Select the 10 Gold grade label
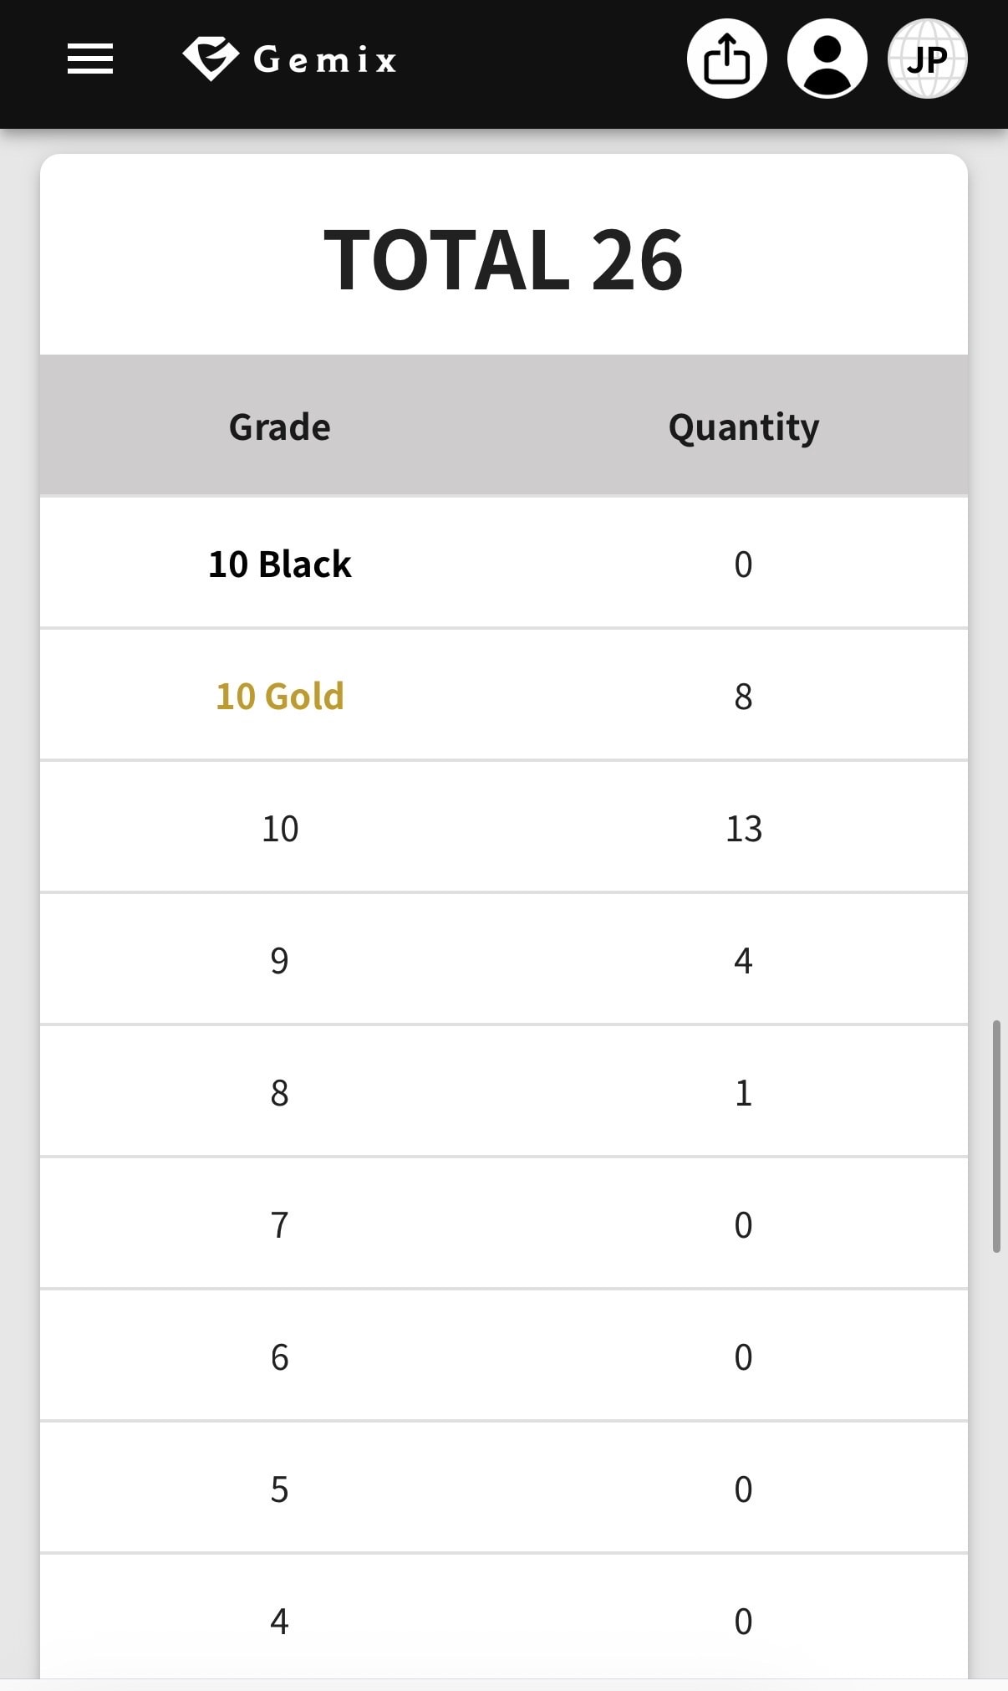This screenshot has width=1008, height=1691. [280, 696]
